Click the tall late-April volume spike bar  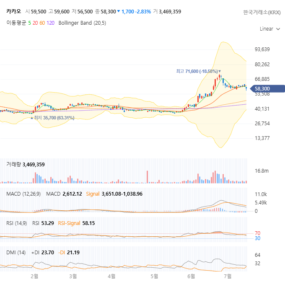point(148,177)
